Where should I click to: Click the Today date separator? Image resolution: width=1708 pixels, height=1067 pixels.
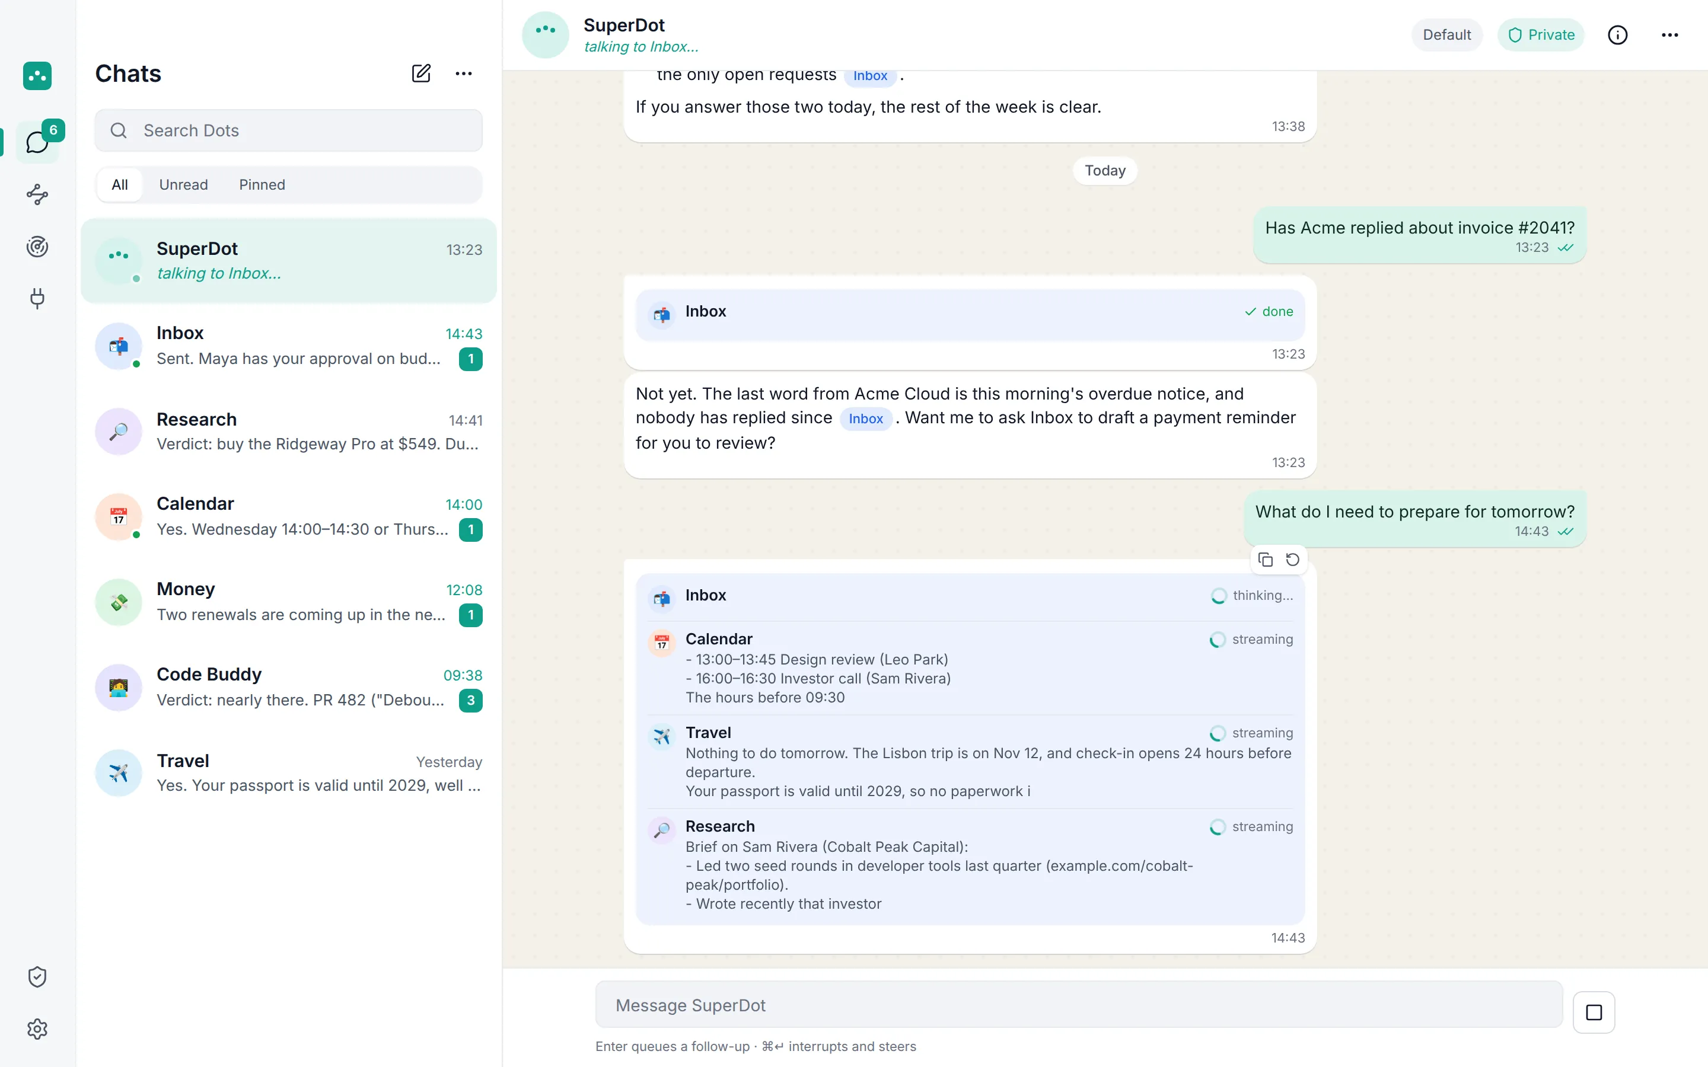pyautogui.click(x=1104, y=171)
